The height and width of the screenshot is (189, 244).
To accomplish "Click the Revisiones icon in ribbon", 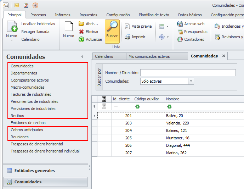I will (217, 37).
